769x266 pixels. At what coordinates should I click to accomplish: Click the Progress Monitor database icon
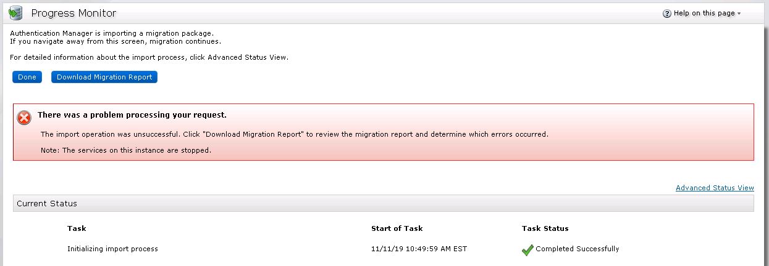[x=16, y=13]
